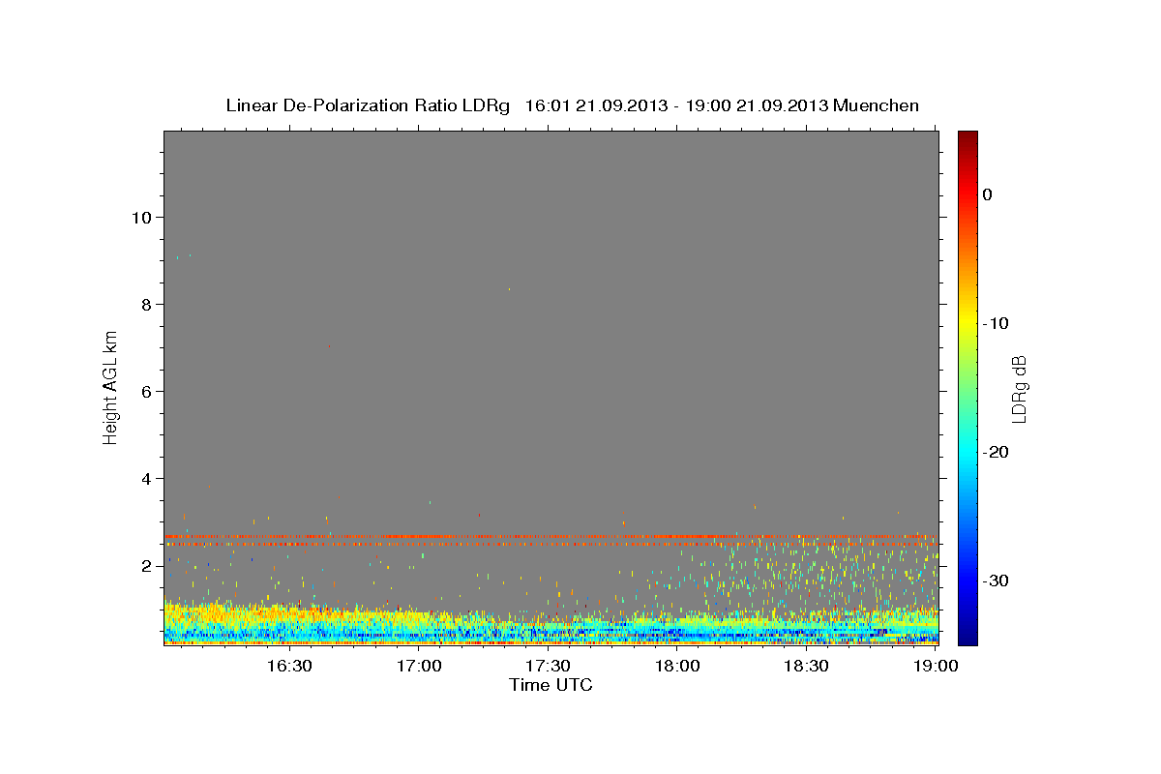Viewport: 1161px width, 774px height.
Task: Click the height tick label 2
Action: point(144,566)
